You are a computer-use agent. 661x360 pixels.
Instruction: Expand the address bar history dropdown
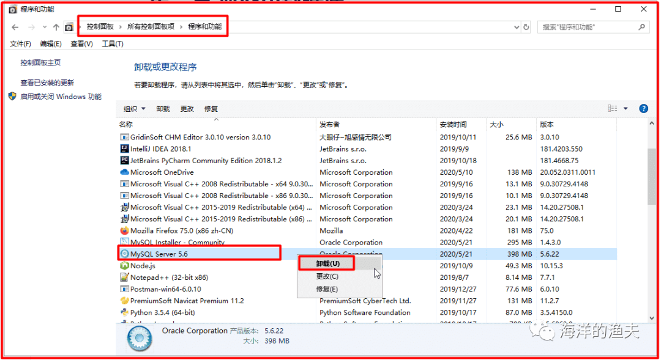(517, 27)
